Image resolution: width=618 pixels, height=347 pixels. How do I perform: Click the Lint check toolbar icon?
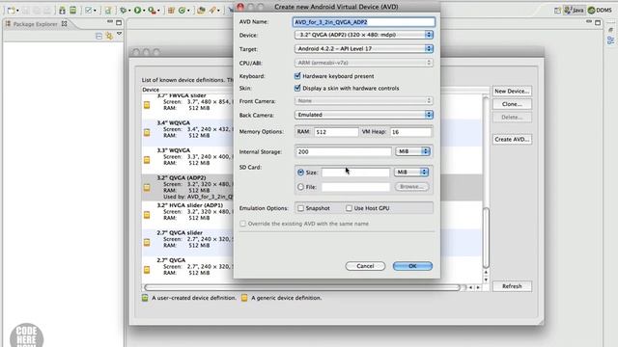point(89,11)
